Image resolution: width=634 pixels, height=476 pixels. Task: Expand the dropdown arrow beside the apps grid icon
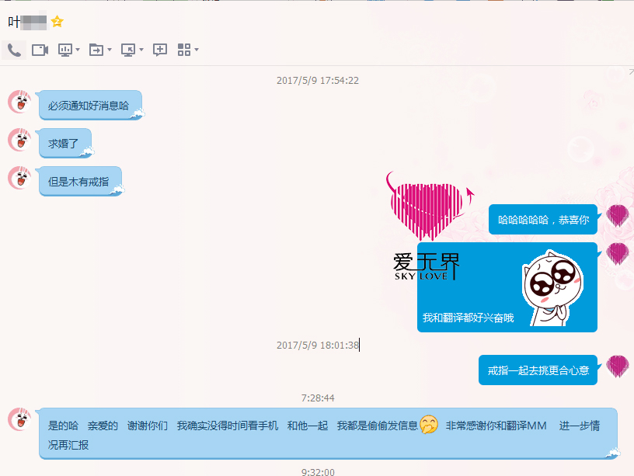tap(197, 50)
